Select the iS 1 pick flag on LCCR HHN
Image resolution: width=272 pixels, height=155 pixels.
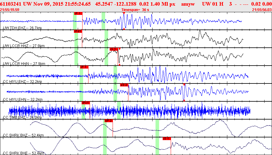pos(114,49)
